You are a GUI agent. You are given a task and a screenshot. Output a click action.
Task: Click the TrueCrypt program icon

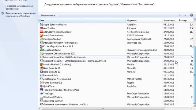(x=41, y=94)
